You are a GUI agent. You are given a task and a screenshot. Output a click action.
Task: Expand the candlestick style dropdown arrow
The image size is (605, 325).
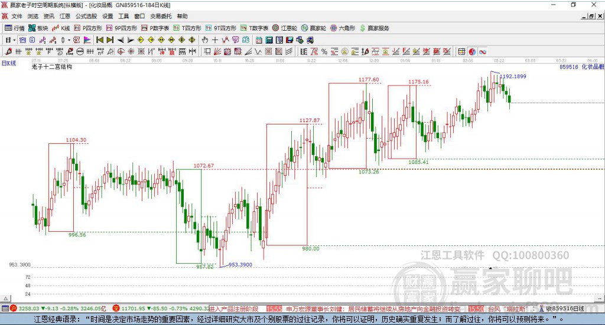pos(69,40)
